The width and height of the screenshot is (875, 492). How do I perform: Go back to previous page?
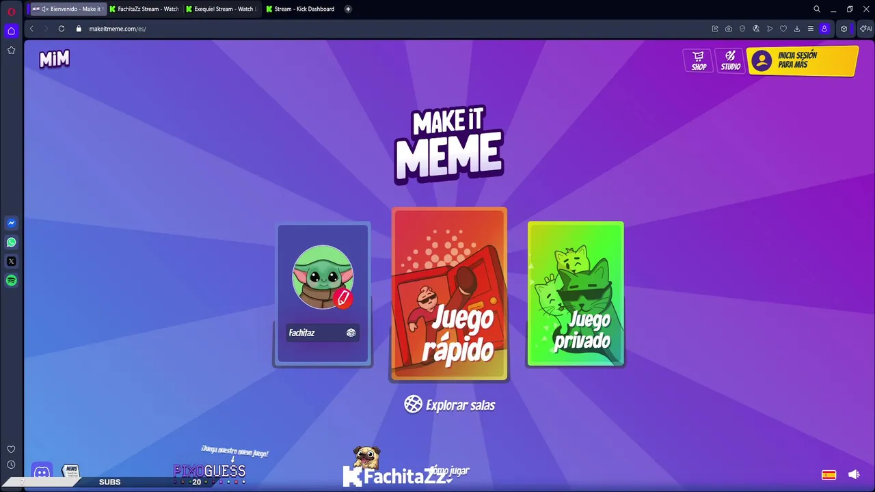[31, 29]
